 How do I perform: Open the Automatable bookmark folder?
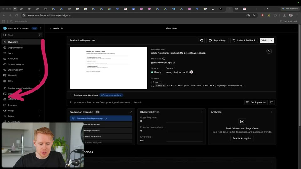(x=18, y=21)
